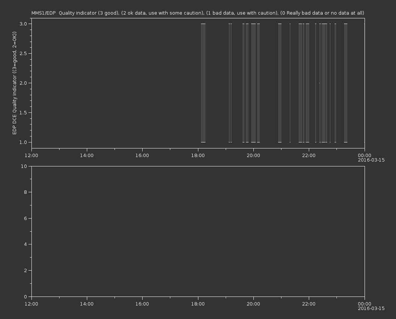This screenshot has width=396, height=319.
Task: Click the 2016-03-15 date under empty plot
Action: (x=371, y=309)
